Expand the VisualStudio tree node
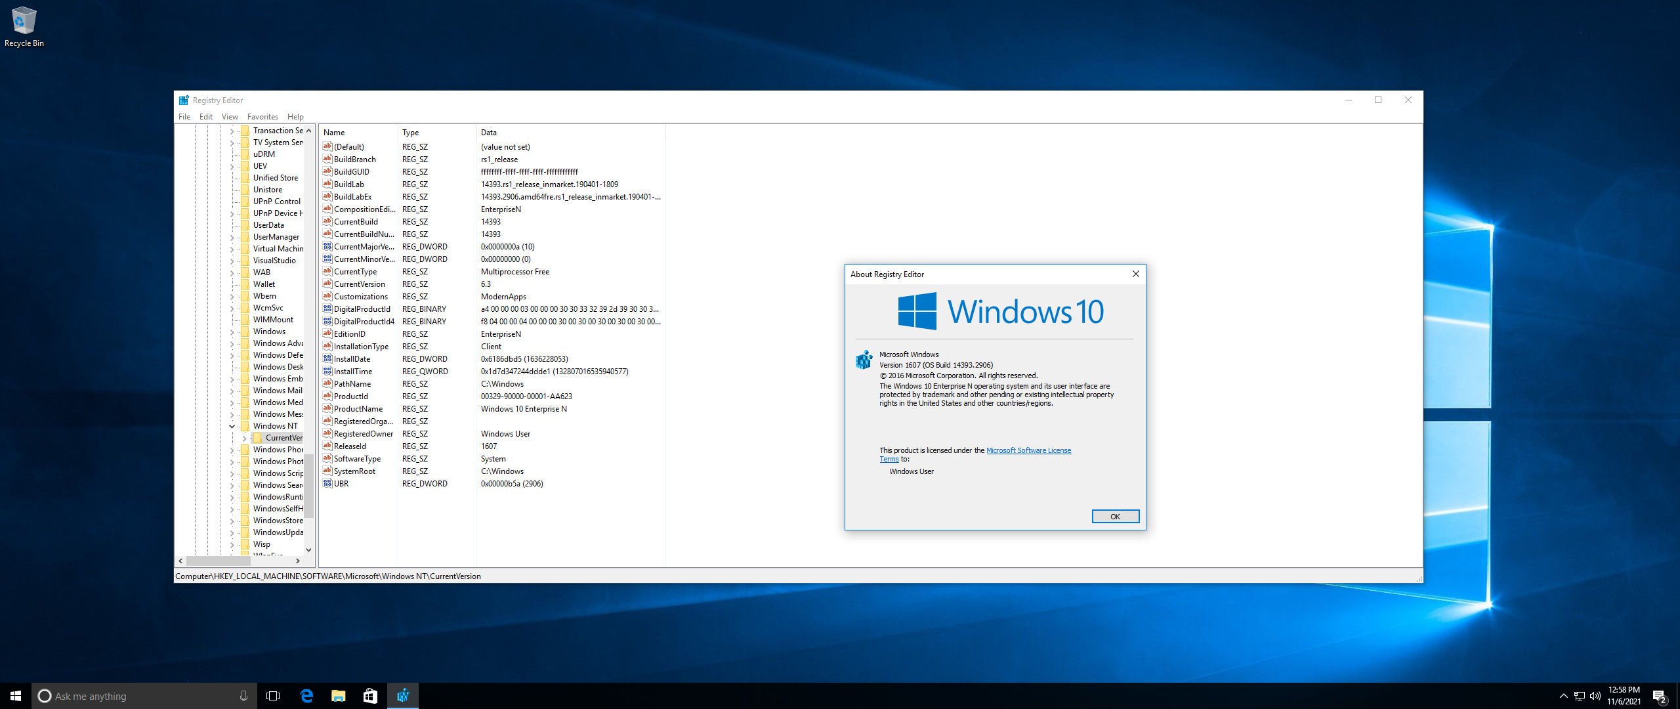This screenshot has width=1680, height=709. pos(232,261)
